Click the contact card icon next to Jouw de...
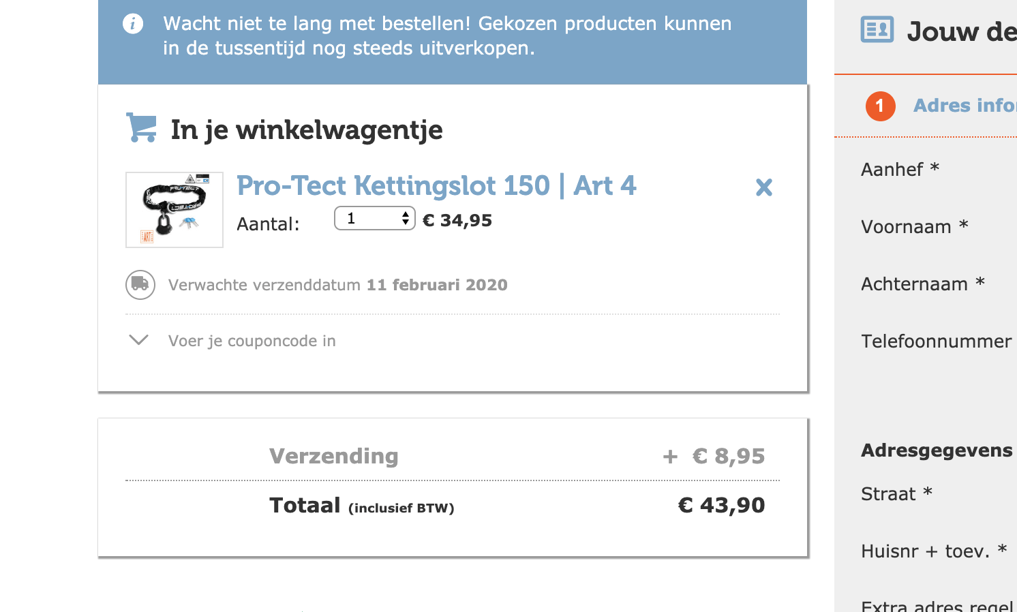Screen dimensions: 1017x612 pos(876,30)
